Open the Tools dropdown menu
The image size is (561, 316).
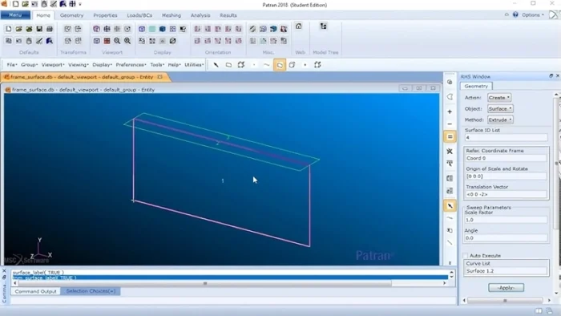point(157,65)
